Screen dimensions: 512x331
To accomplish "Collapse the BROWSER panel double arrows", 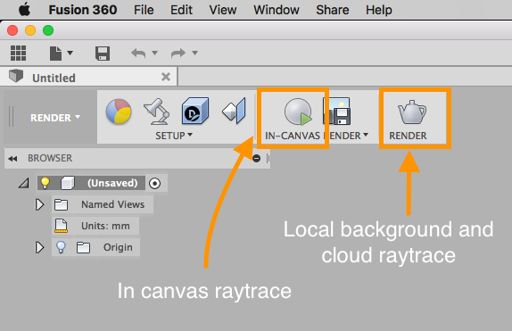I will (12, 159).
